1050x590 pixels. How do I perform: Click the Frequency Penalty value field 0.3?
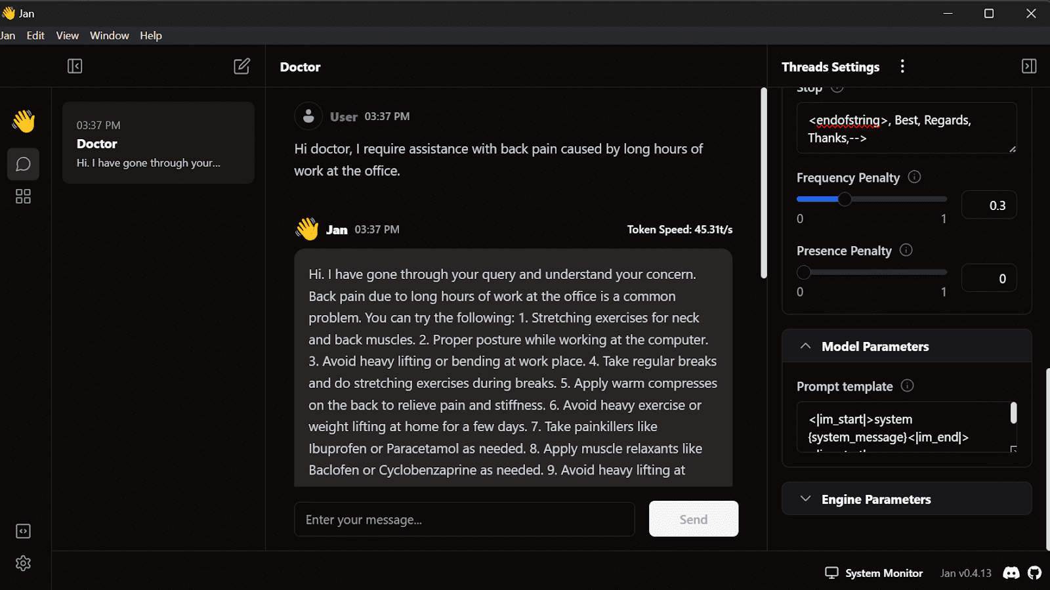tap(989, 205)
